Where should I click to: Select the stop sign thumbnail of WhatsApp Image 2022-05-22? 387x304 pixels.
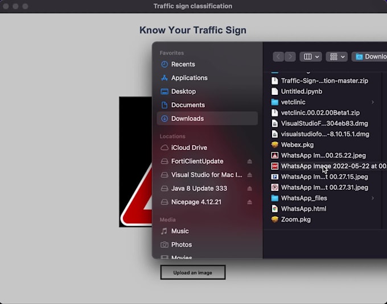(275, 166)
